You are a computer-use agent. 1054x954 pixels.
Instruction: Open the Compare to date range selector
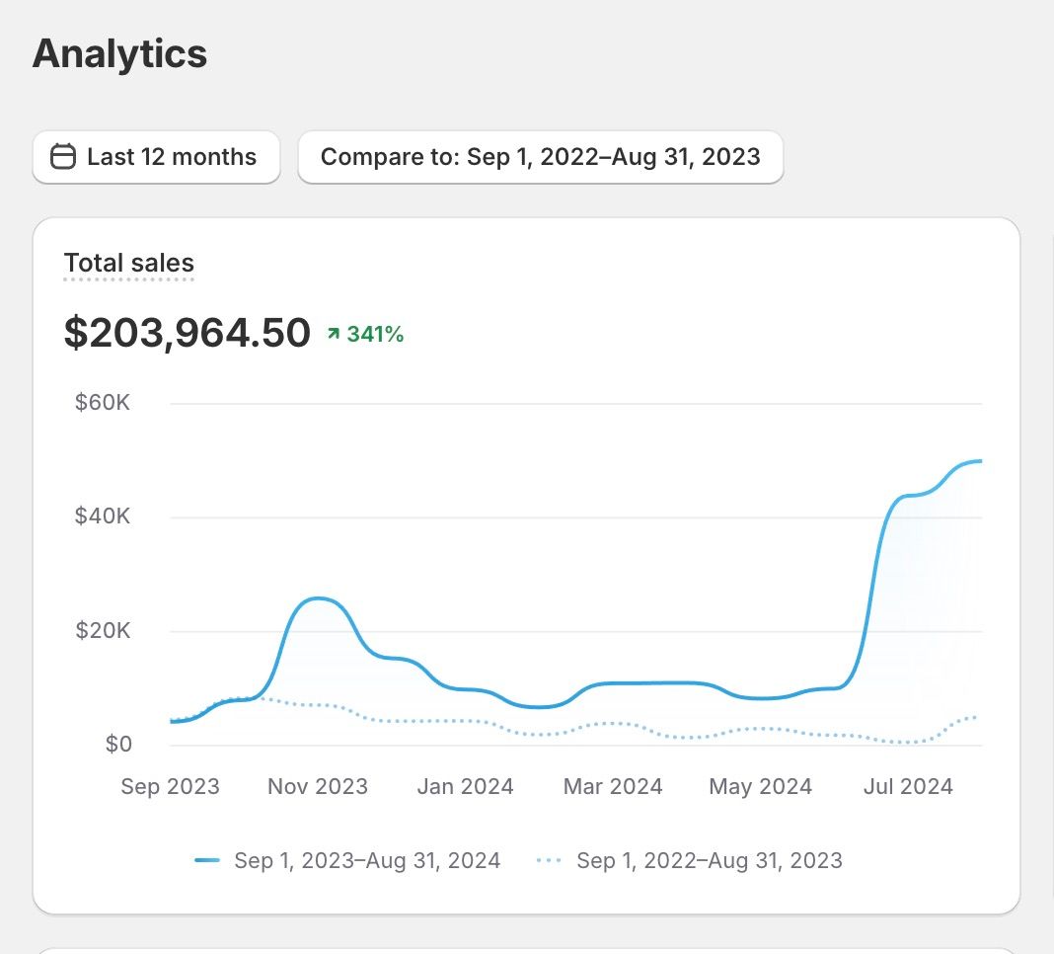[540, 157]
